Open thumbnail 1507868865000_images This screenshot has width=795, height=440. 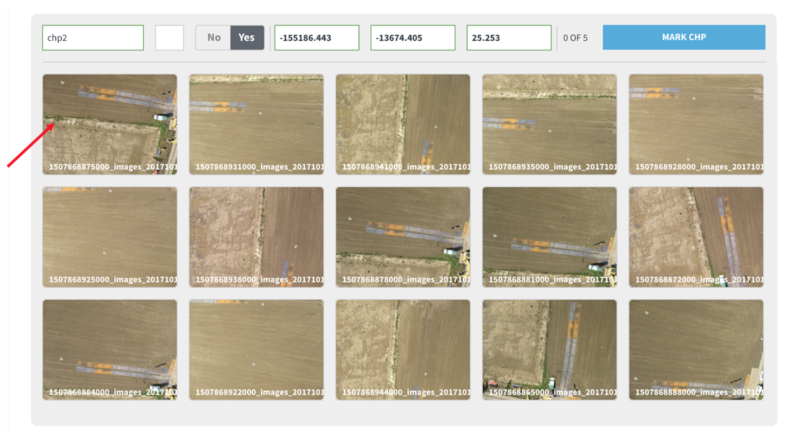click(x=549, y=350)
